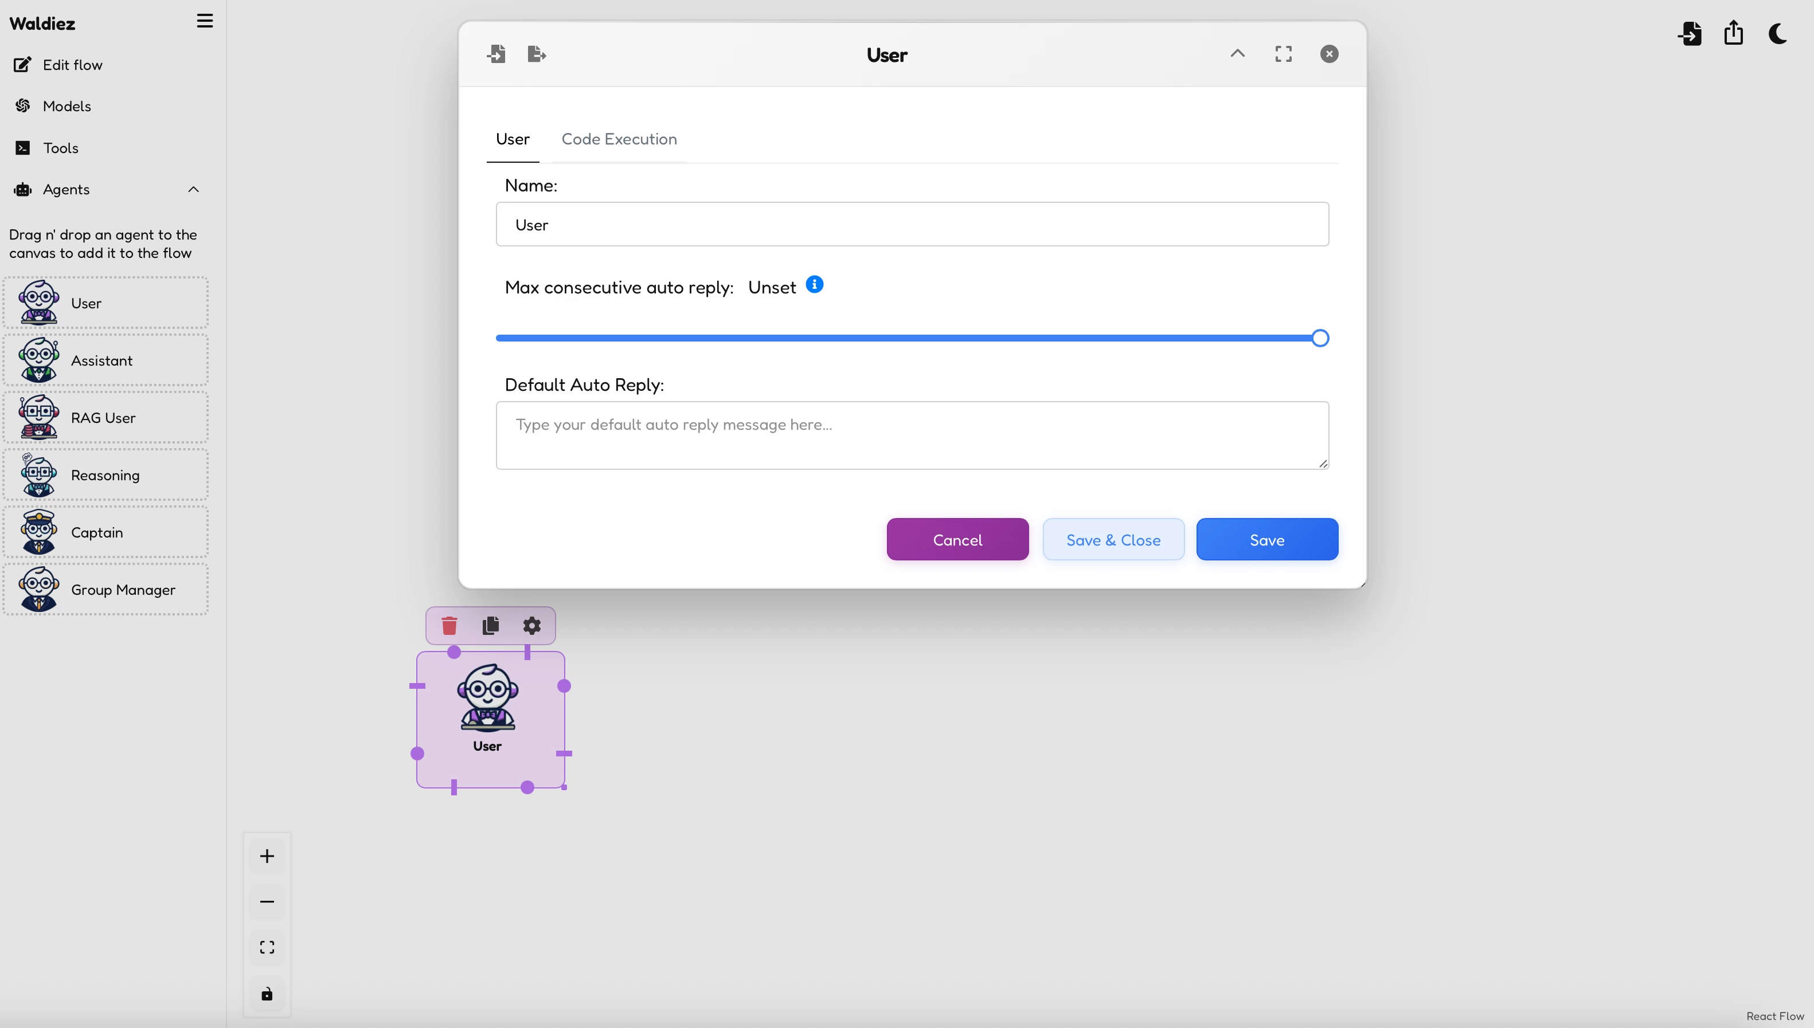Collapse the User dialog with chevron up
The width and height of the screenshot is (1814, 1028).
(1238, 54)
